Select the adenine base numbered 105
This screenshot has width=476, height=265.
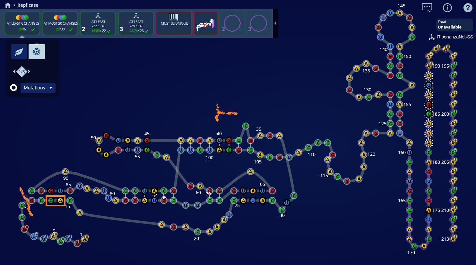coord(260,155)
